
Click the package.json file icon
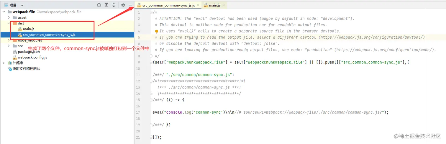pyautogui.click(x=14, y=52)
